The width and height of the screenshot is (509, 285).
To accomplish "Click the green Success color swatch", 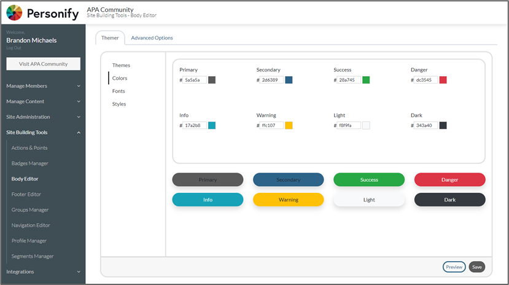I will click(x=366, y=80).
